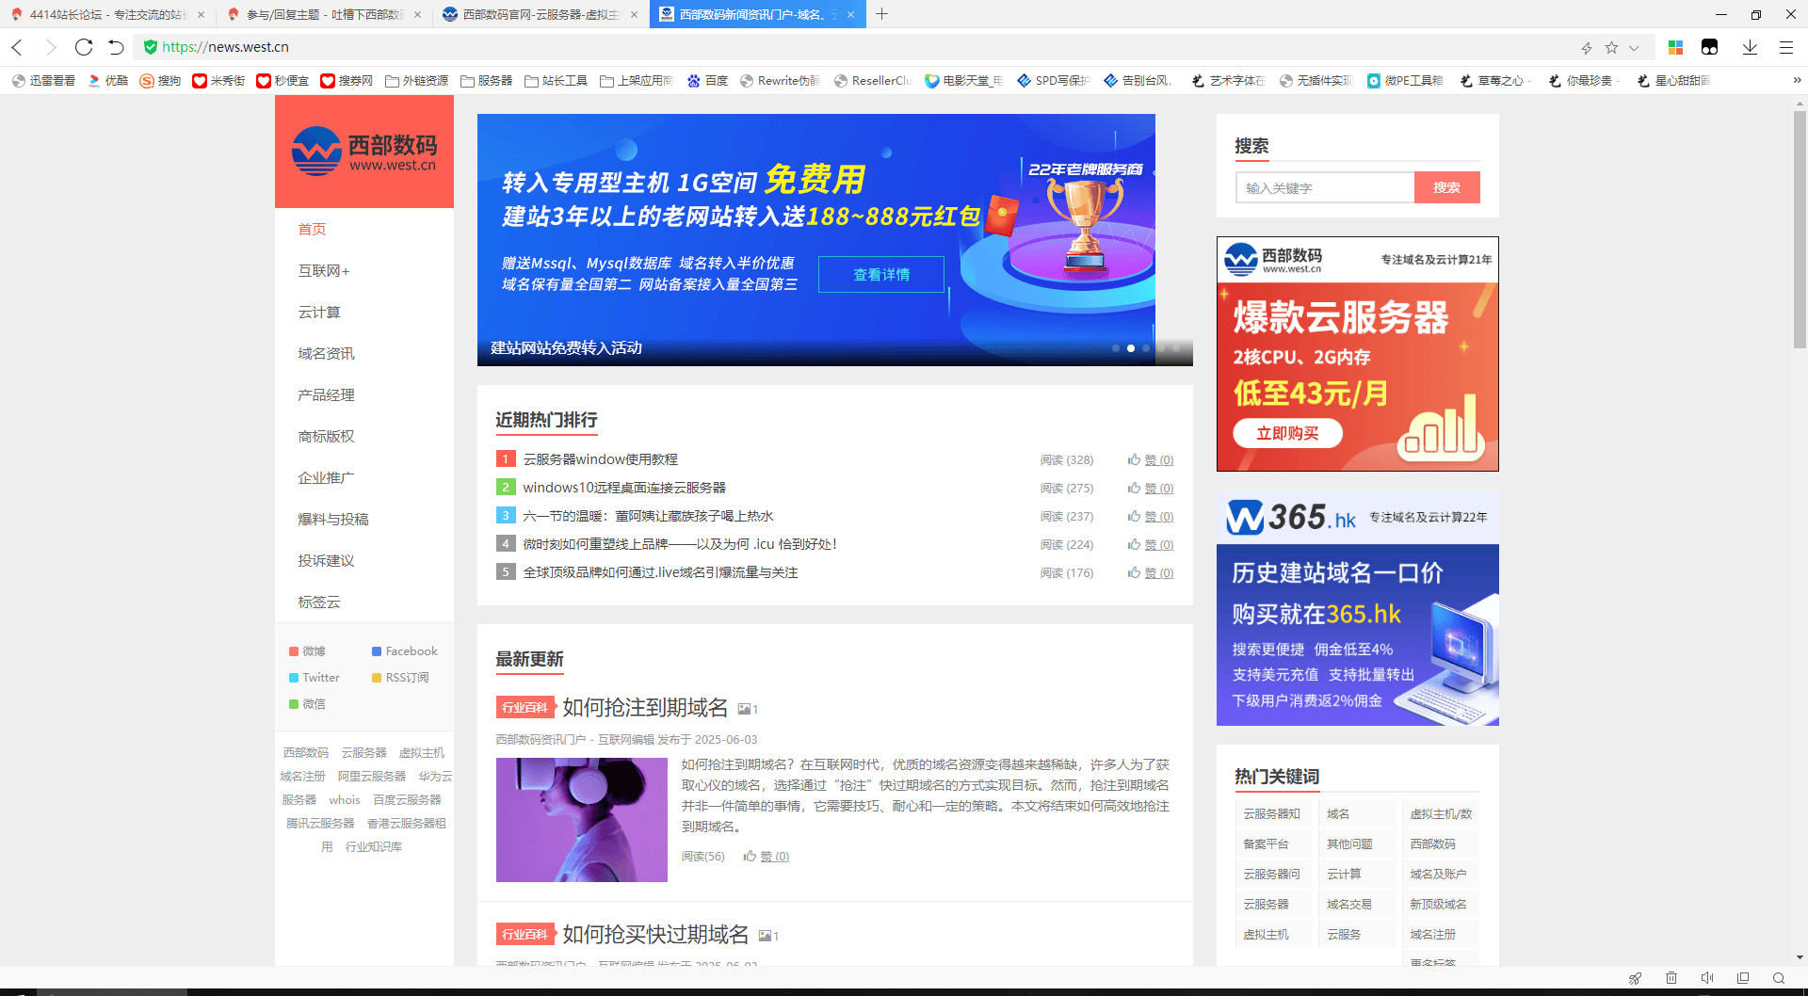
Task: Click the undo/restore page icon in toolbar
Action: pos(116,47)
